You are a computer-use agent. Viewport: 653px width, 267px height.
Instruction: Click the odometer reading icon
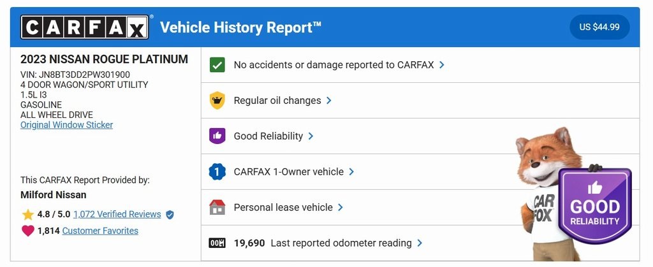click(217, 243)
